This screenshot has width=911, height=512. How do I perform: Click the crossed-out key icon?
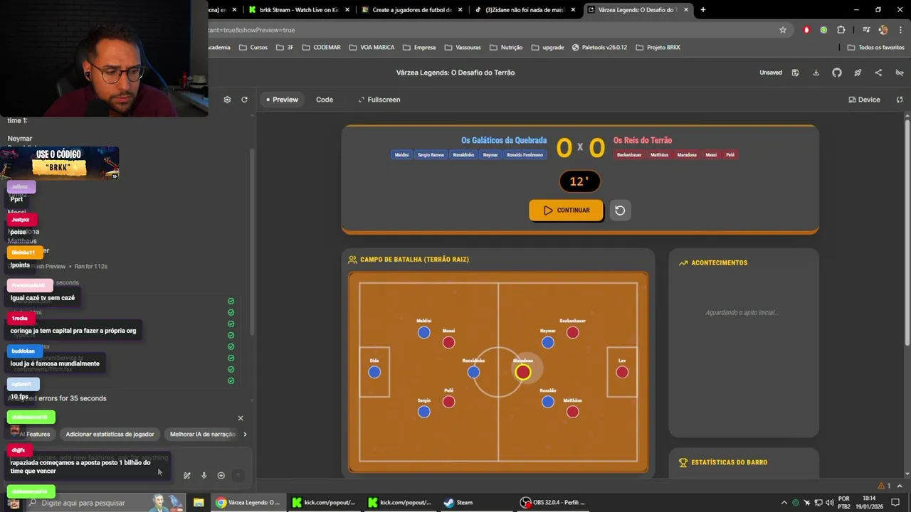click(x=900, y=73)
